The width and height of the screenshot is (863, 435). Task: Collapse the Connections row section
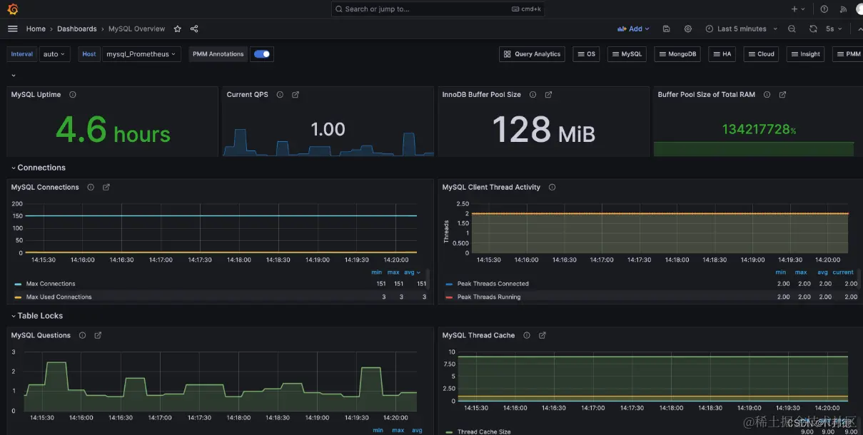39,168
